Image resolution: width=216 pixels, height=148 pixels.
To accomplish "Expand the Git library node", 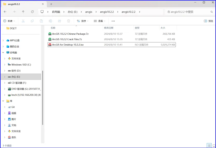I will pos(5,107).
